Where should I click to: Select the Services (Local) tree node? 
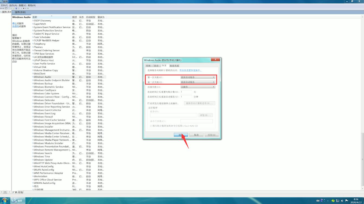[x=6, y=12]
